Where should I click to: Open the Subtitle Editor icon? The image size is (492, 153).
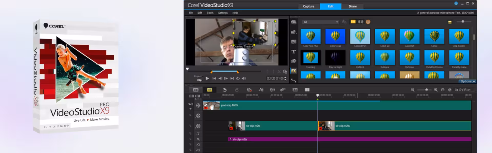(295, 90)
